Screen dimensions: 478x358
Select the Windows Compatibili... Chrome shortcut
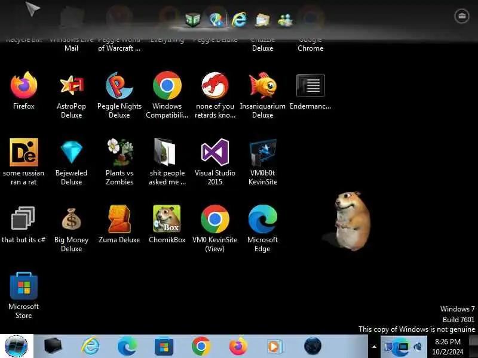coord(167,95)
